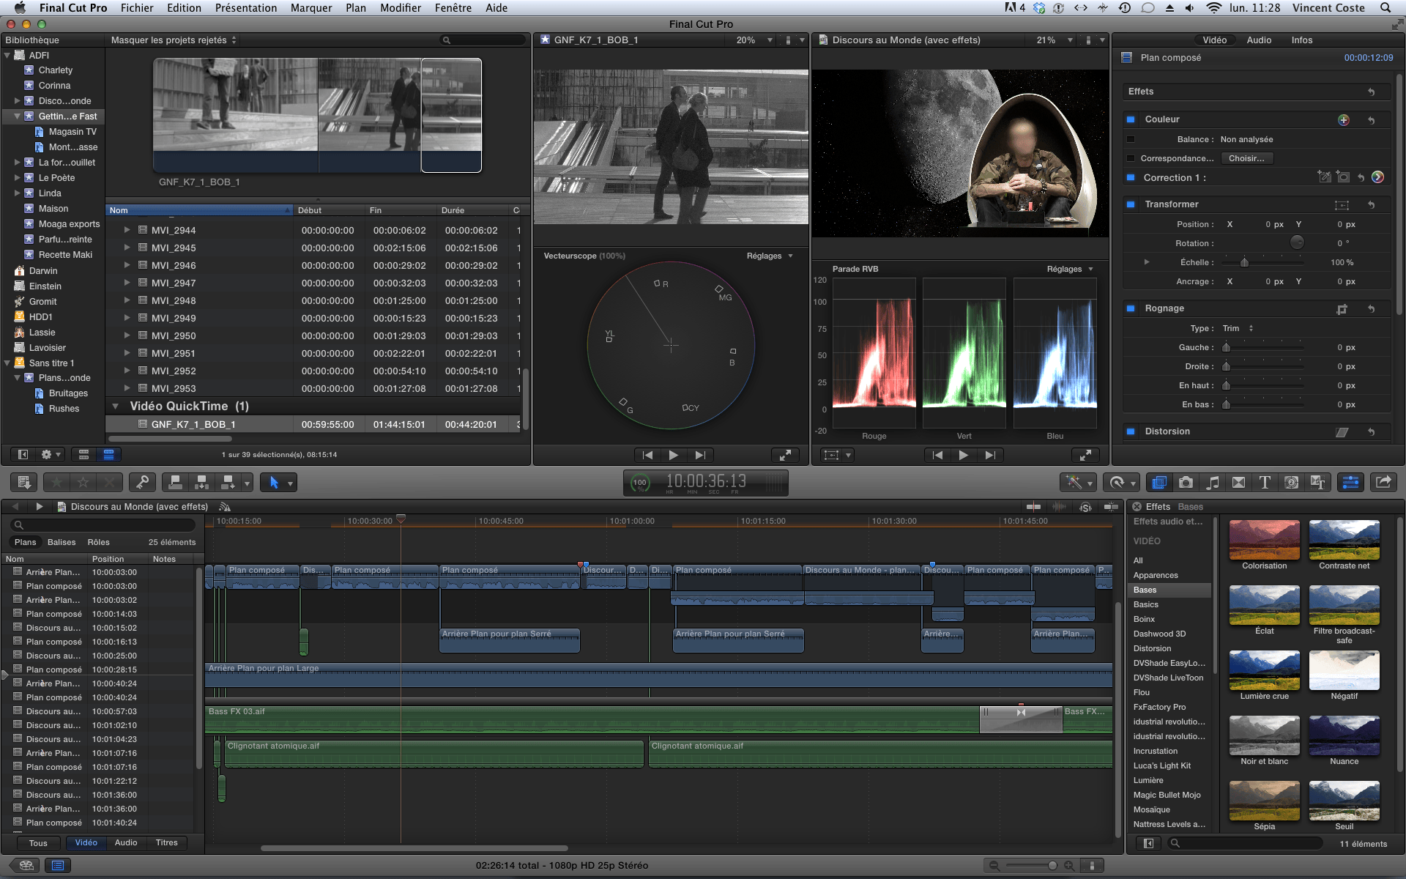This screenshot has width=1406, height=879.
Task: Open the Generators browser icon
Action: [x=1292, y=482]
